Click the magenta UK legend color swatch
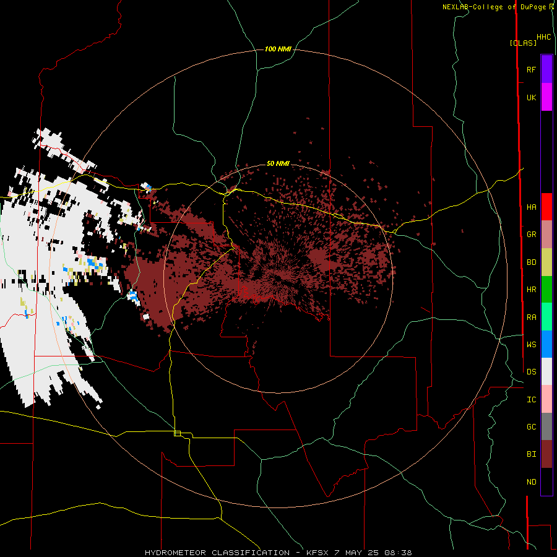The image size is (557, 557). 546,97
